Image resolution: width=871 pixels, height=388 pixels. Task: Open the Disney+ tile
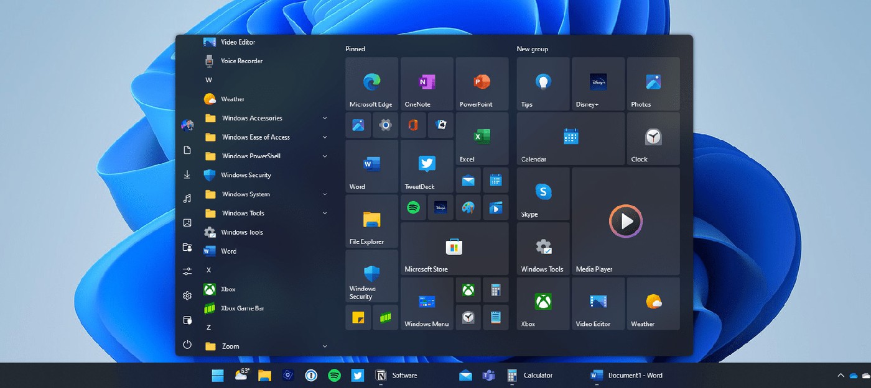pos(597,84)
